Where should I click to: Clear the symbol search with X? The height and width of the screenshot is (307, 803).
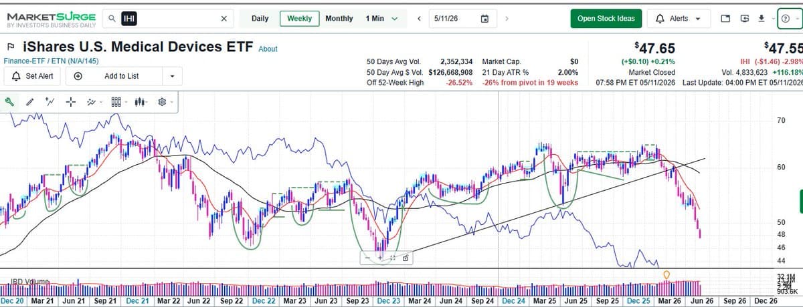point(224,19)
